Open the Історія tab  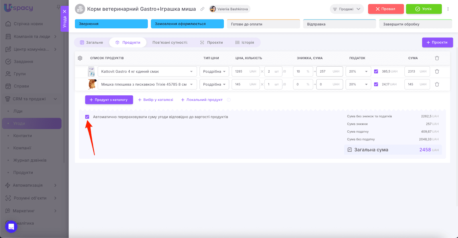click(245, 43)
